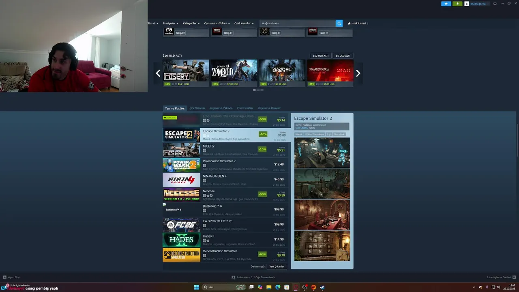Click Takip Et on the rightmost publisher card
This screenshot has width=519, height=292.
tap(324, 33)
